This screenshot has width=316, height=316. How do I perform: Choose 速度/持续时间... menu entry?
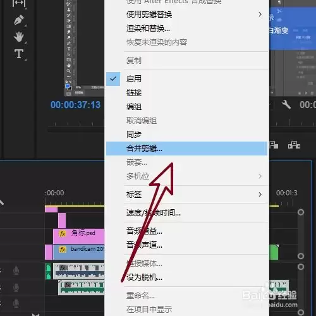(x=186, y=213)
